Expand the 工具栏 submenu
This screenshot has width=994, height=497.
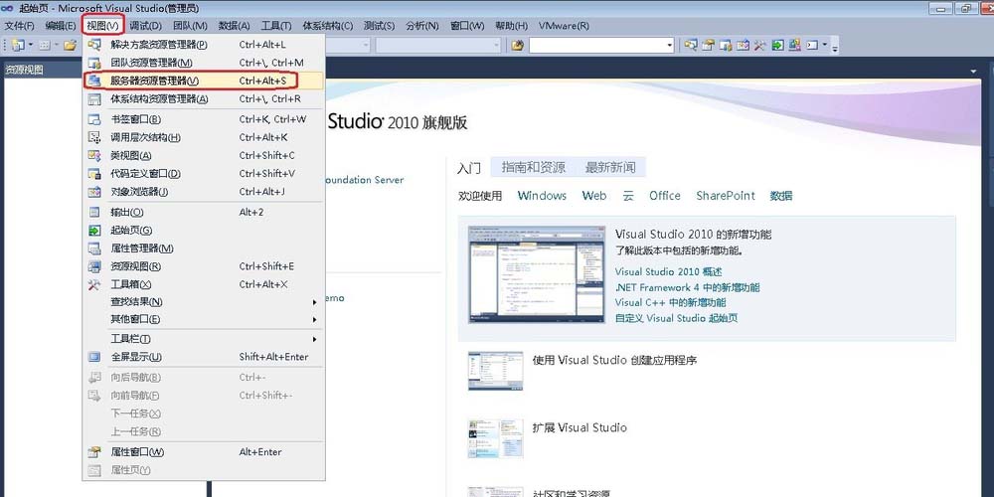[x=204, y=339]
